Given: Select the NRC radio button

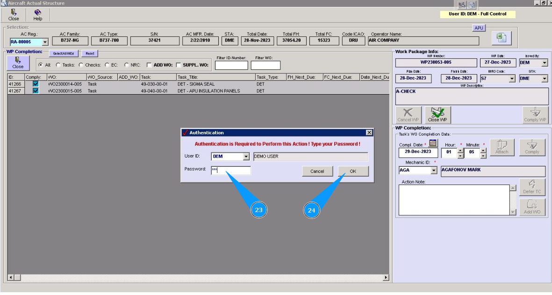Looking at the screenshot, I should (126, 65).
